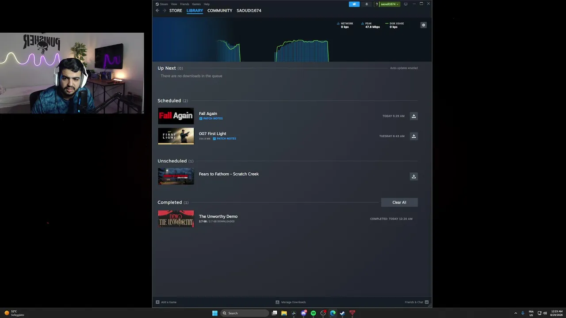Viewport: 566px width, 318px height.
Task: Click Add a Game
Action: tap(166, 302)
